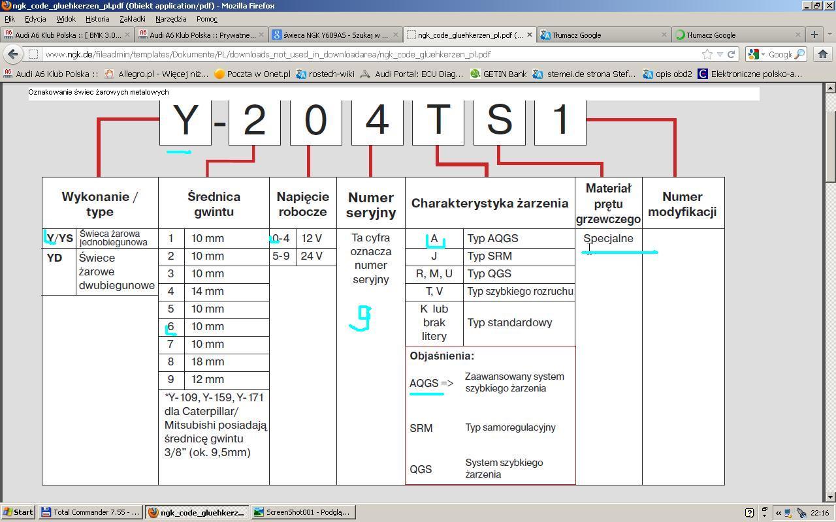This screenshot has width=836, height=522.
Task: Open the URL history dropdown arrow
Action: tap(720, 54)
